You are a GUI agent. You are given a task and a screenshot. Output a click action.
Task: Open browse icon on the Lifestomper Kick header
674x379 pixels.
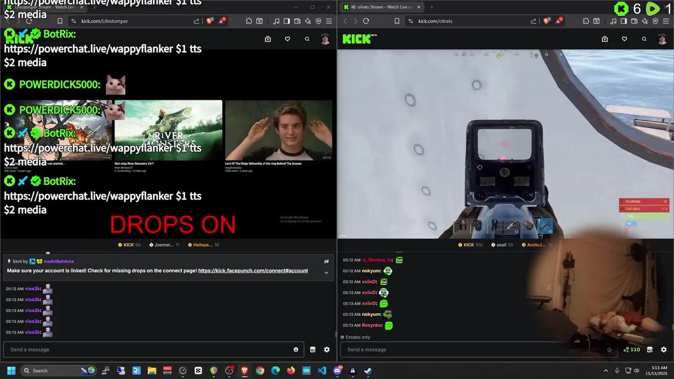tap(267, 39)
